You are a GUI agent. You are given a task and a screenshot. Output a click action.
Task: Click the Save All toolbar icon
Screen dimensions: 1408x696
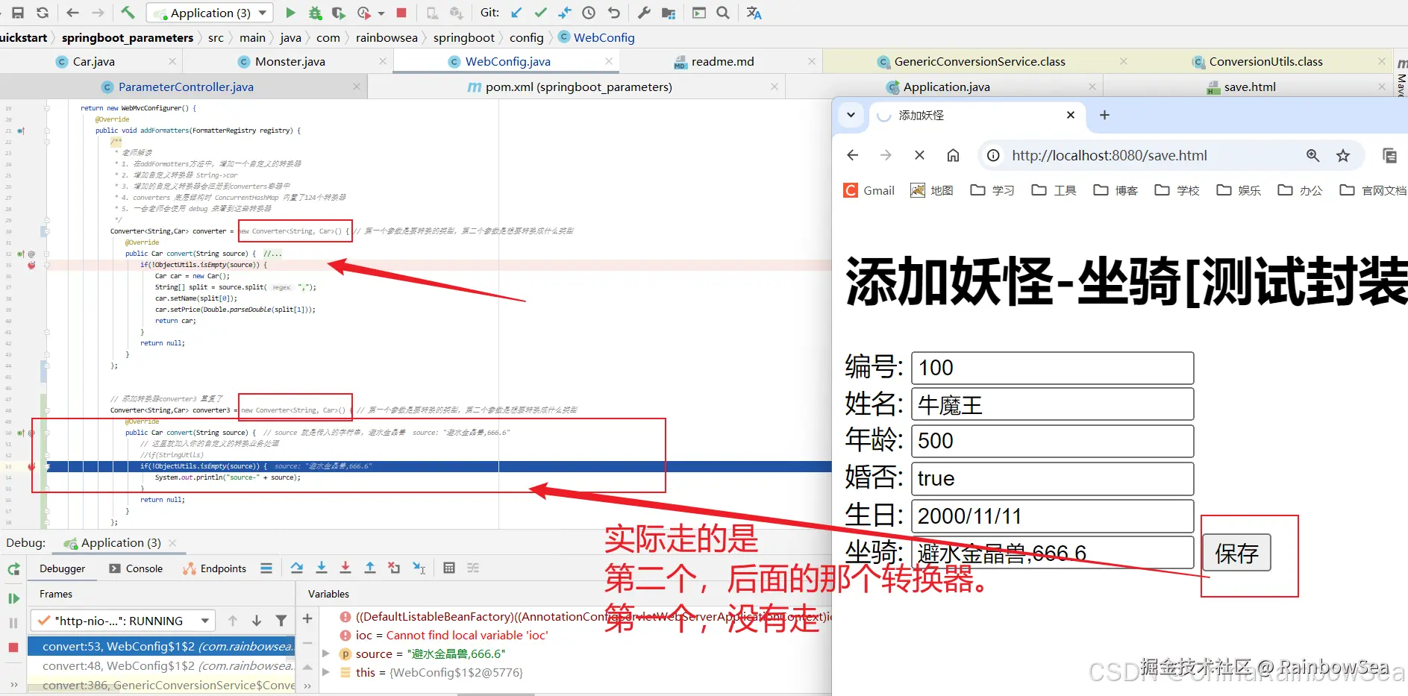click(x=18, y=13)
